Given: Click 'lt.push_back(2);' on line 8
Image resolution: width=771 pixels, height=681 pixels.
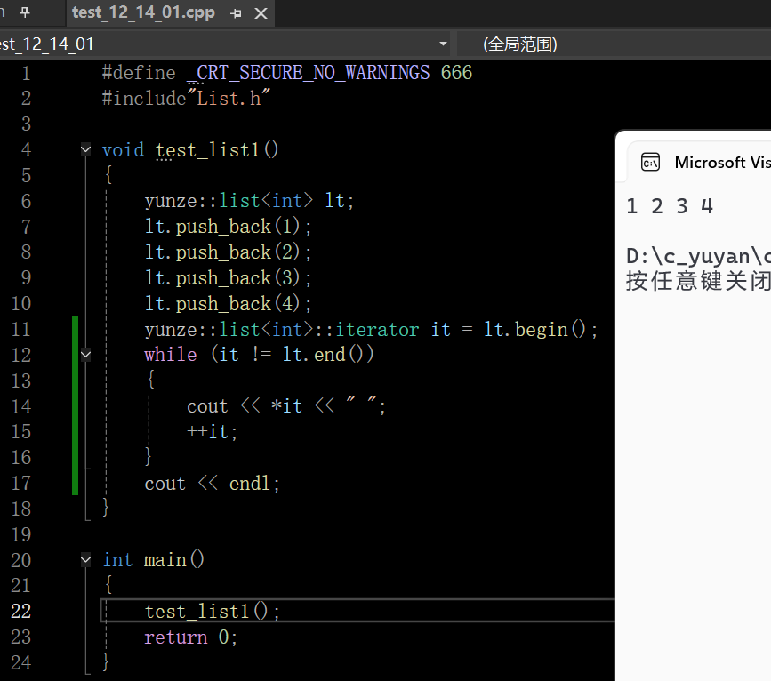Looking at the screenshot, I should tap(228, 252).
